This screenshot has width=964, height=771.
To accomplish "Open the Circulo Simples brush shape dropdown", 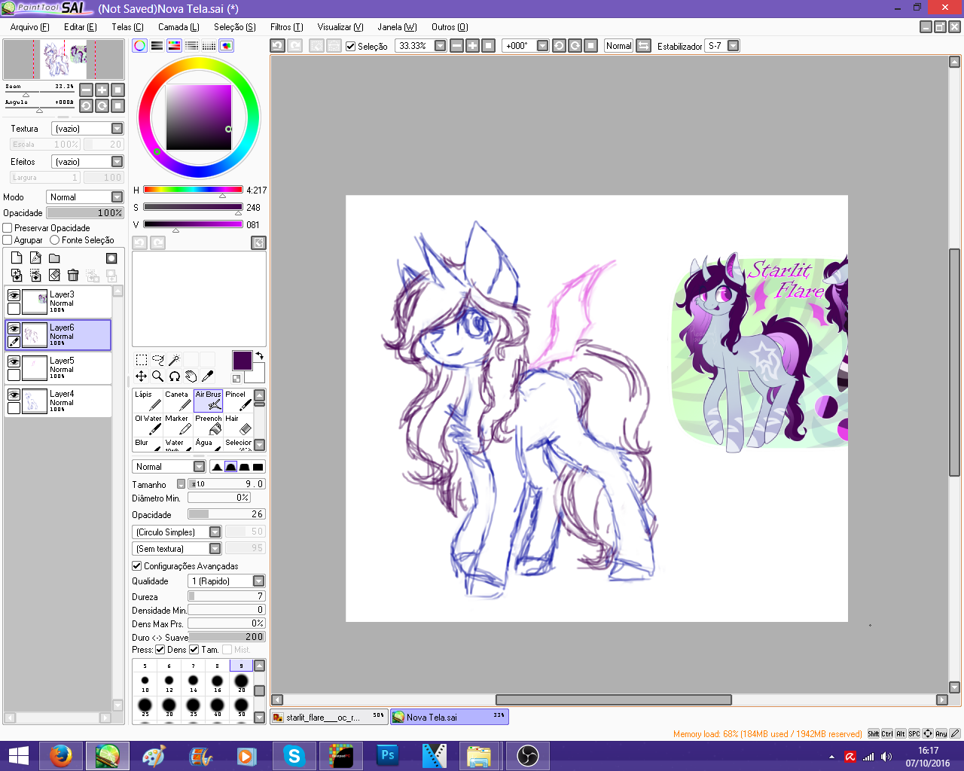I will coord(176,532).
